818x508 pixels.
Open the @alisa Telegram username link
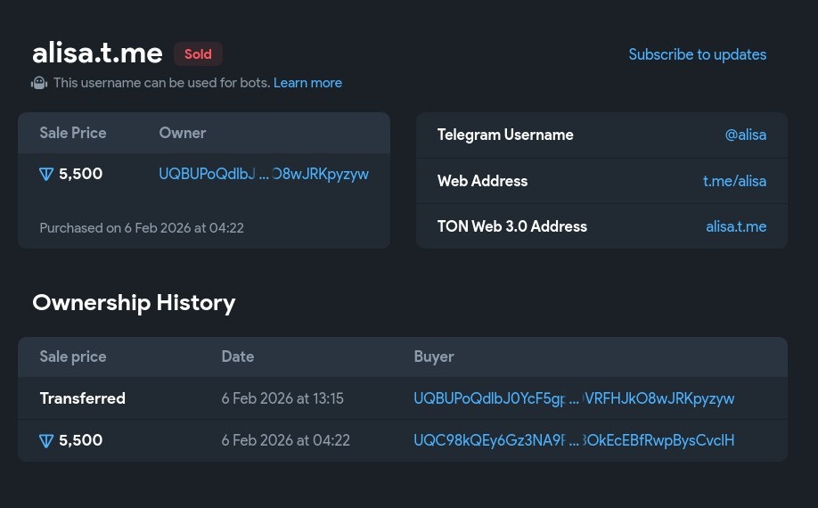click(x=745, y=135)
